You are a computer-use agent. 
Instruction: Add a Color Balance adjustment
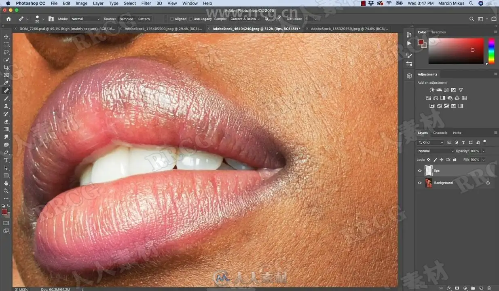pos(436,98)
